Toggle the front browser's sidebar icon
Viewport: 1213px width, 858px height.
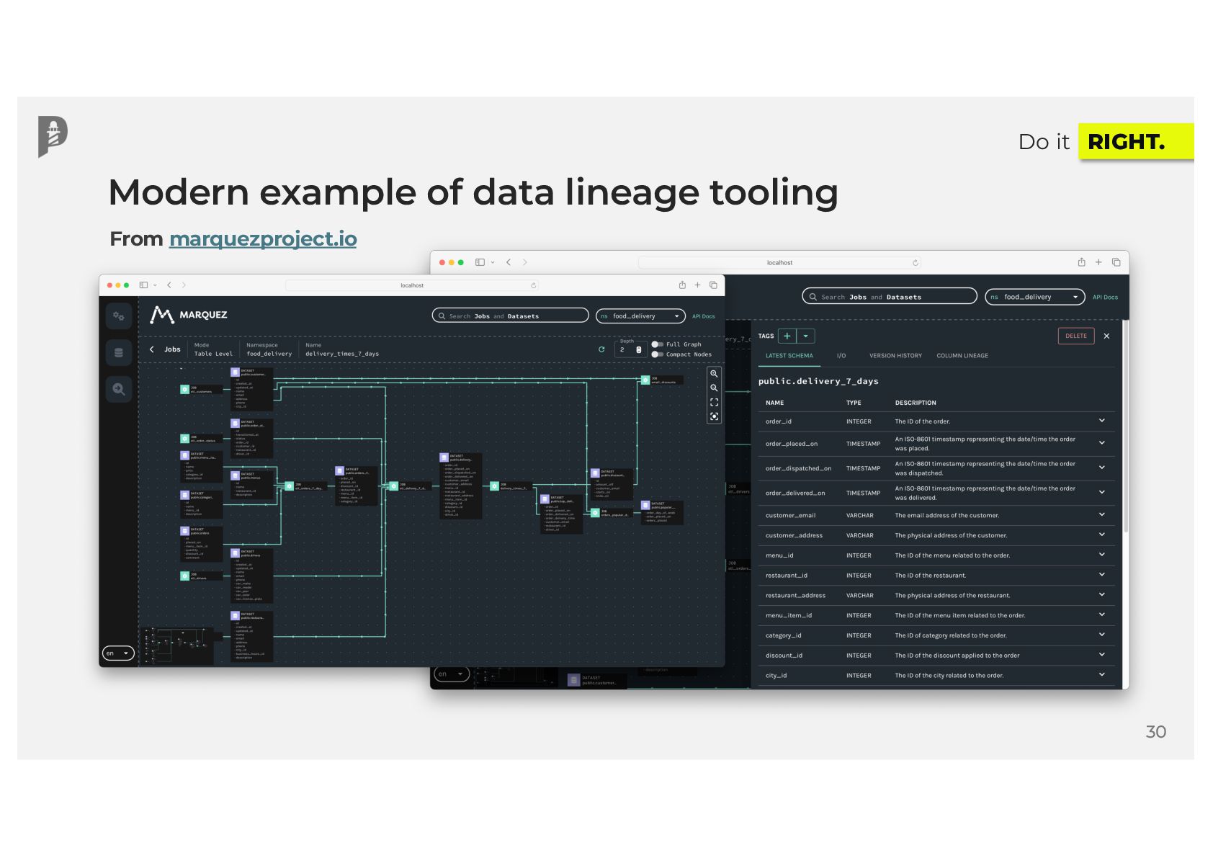[x=143, y=285]
